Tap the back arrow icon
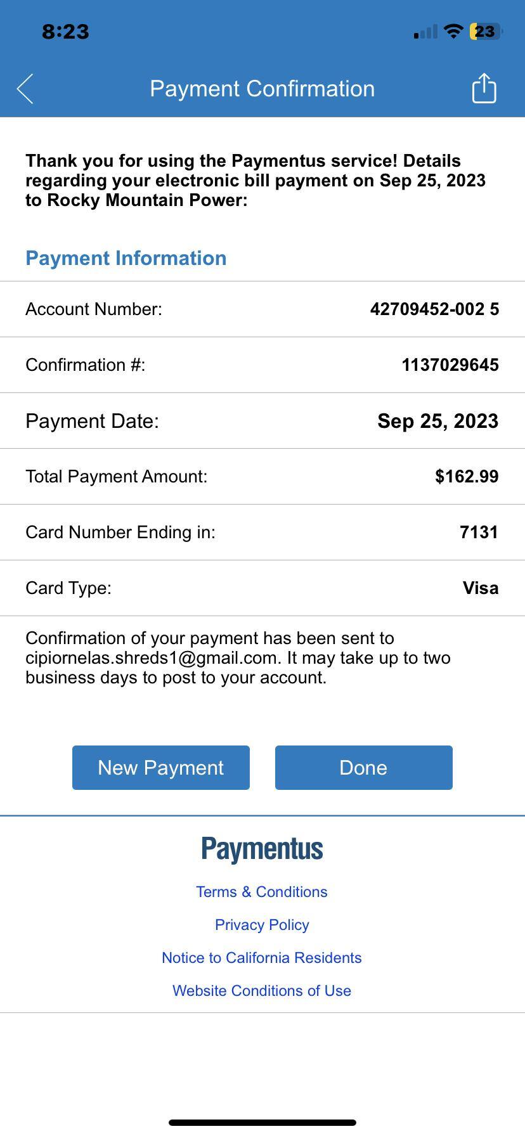This screenshot has width=525, height=1136. click(x=25, y=89)
